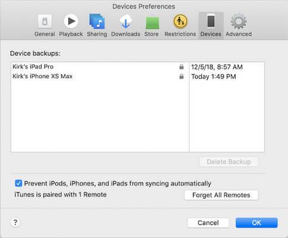Open the Restrictions parental icon

tap(180, 21)
